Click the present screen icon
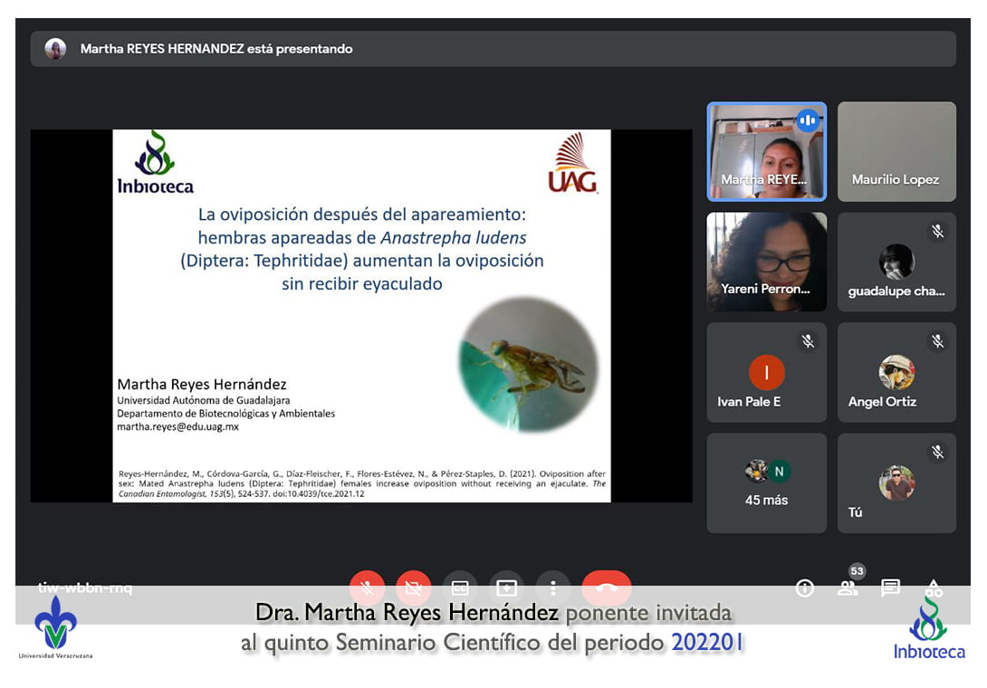 pyautogui.click(x=506, y=588)
